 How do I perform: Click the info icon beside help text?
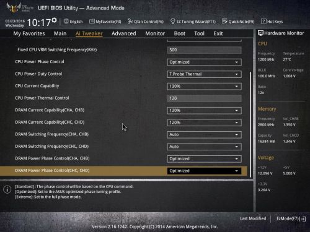7,189
